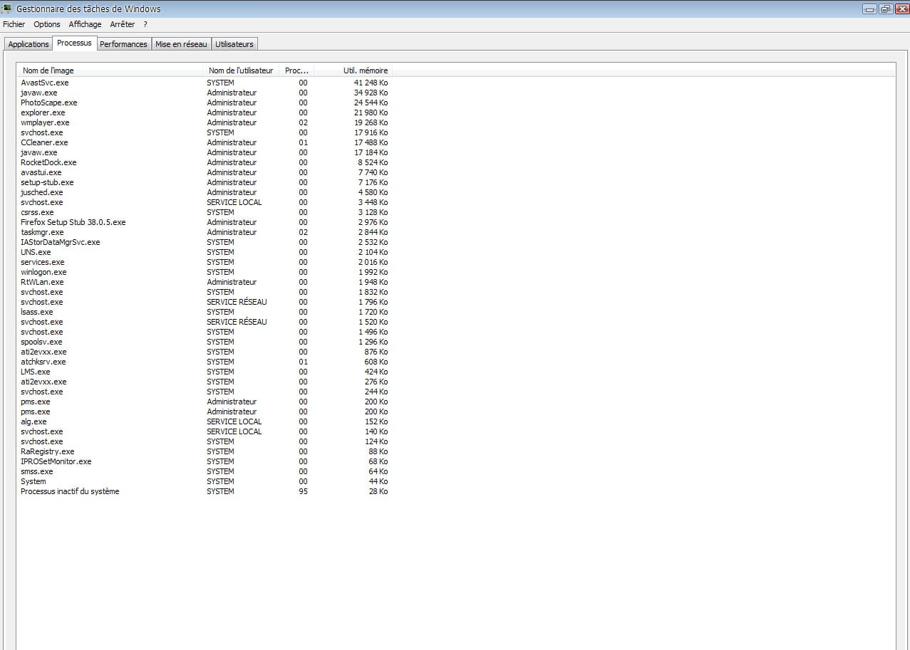Switch to the Utilisateurs tab
The image size is (910, 650).
pyautogui.click(x=234, y=44)
